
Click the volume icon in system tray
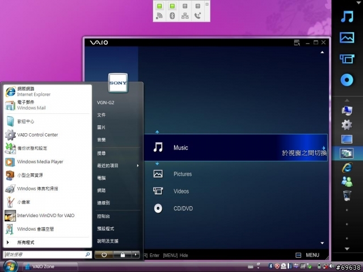coord(332,266)
